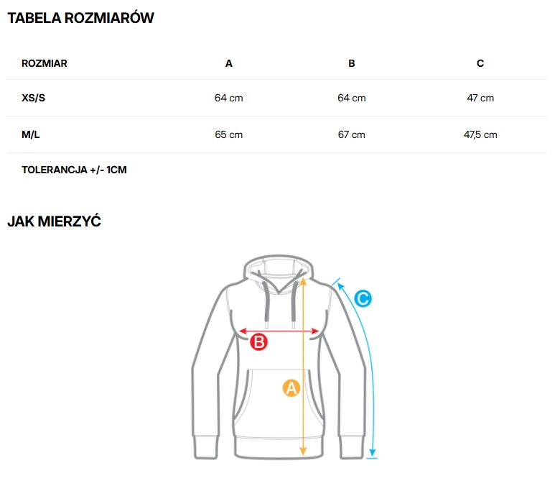Select the XS/S size row label

tap(34, 98)
